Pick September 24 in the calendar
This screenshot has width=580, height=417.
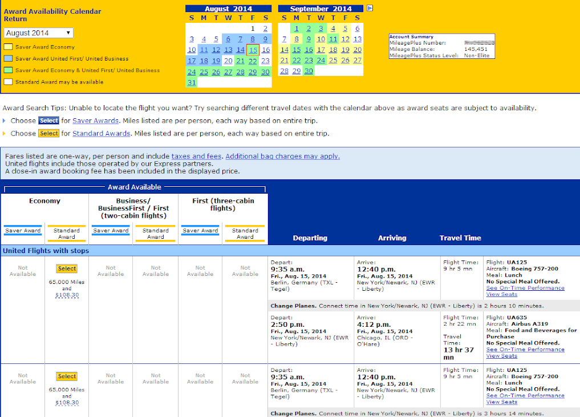pos(321,61)
